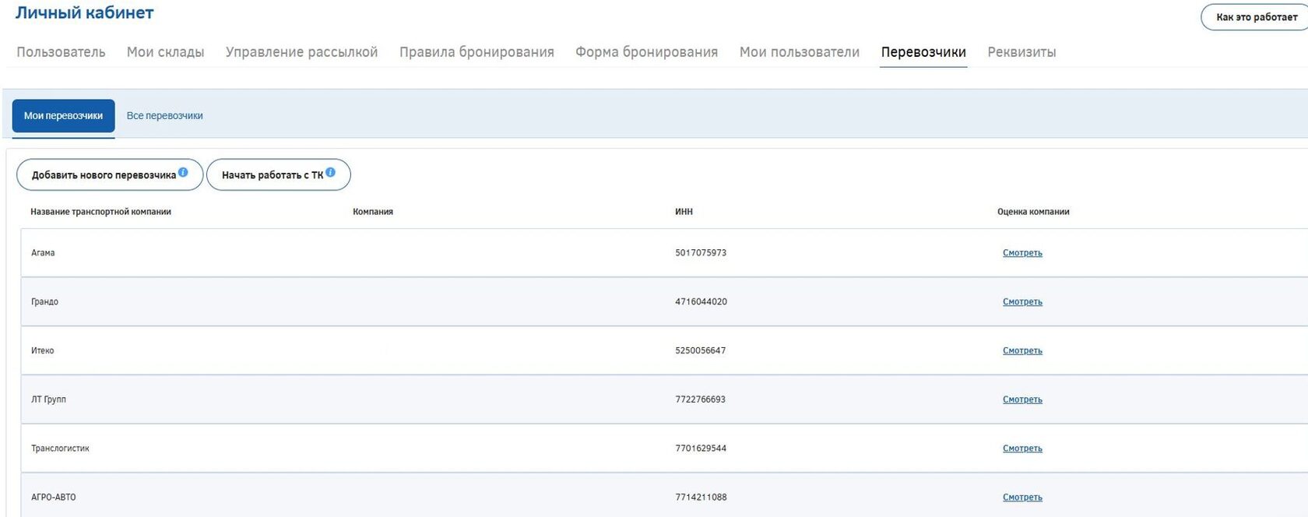Open Форма бронирования tab
1308x517 pixels.
[x=646, y=52]
